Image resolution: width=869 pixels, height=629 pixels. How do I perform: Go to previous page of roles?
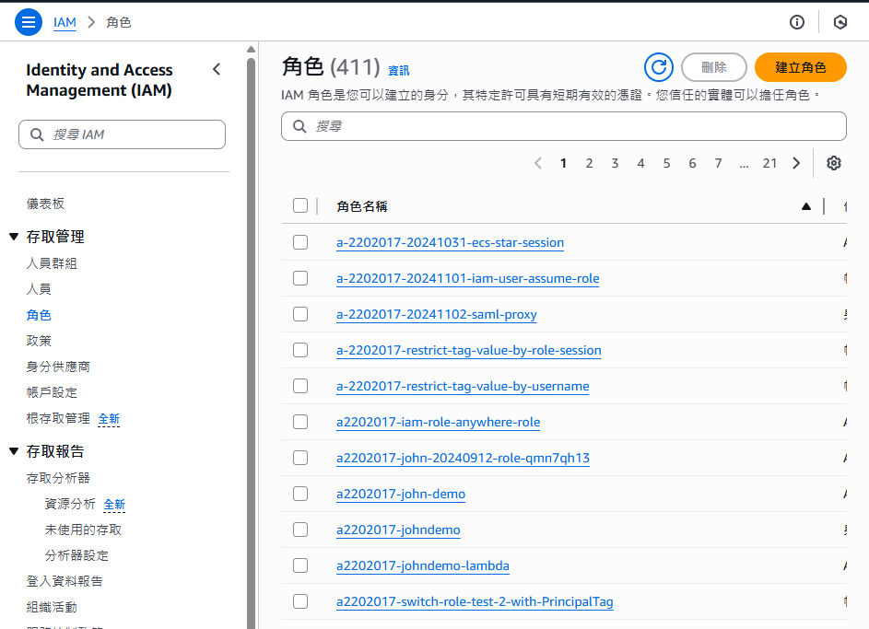click(537, 163)
